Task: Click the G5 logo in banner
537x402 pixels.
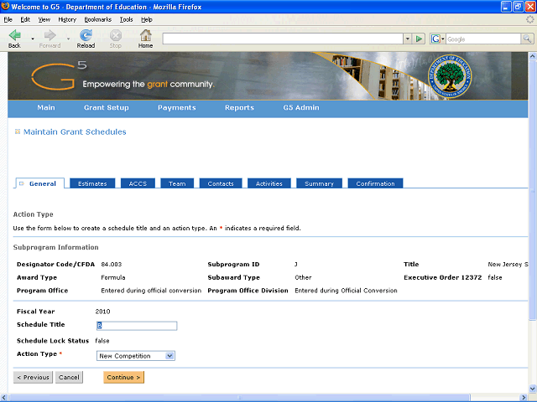Action: pyautogui.click(x=58, y=76)
